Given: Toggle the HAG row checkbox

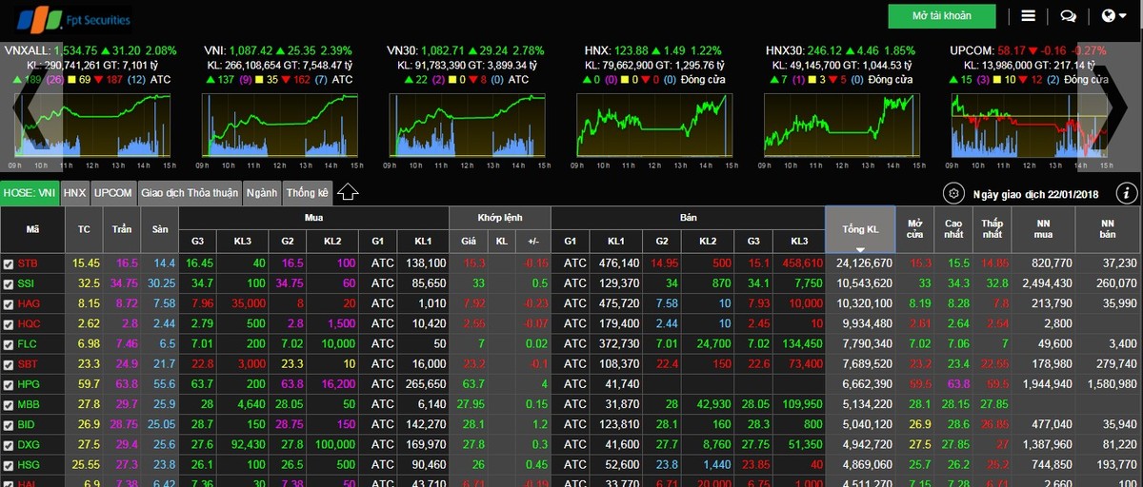Looking at the screenshot, I should (9, 304).
